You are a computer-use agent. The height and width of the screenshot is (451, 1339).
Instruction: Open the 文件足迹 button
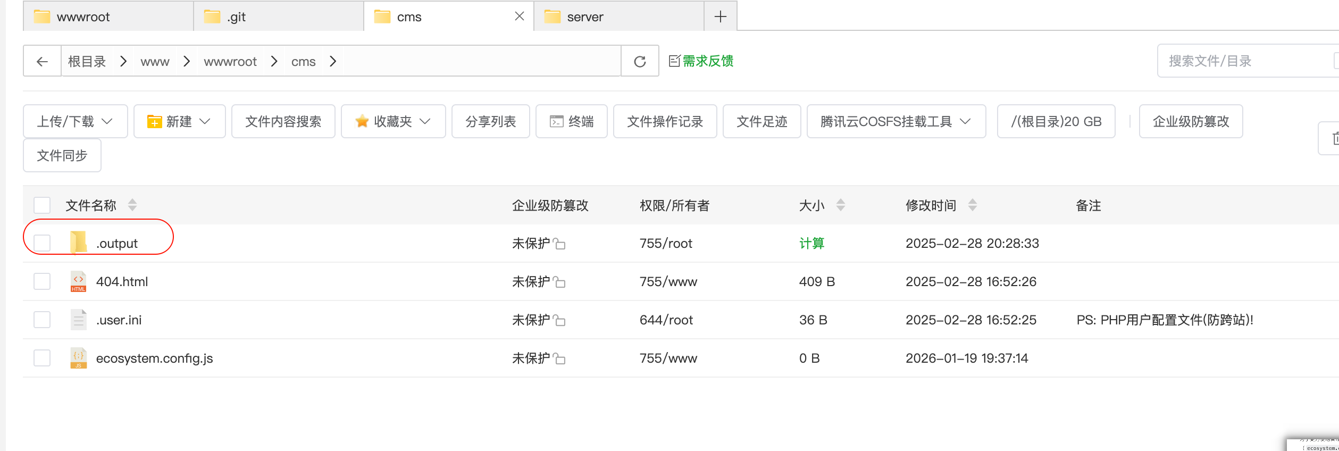(x=762, y=121)
